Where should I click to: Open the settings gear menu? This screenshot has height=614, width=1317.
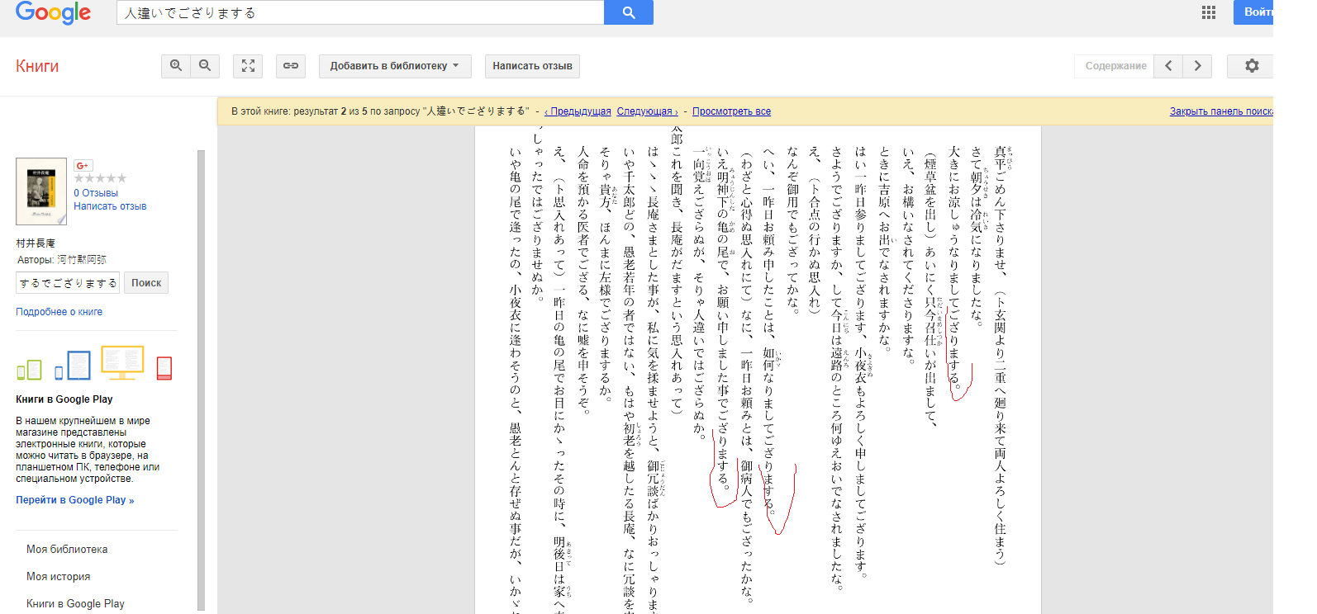coord(1252,66)
